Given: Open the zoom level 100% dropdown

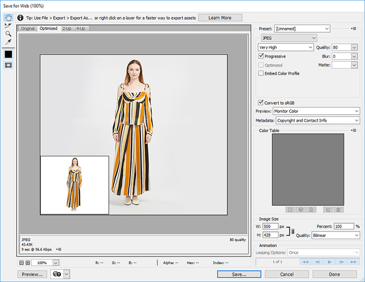Looking at the screenshot, I should [x=56, y=263].
